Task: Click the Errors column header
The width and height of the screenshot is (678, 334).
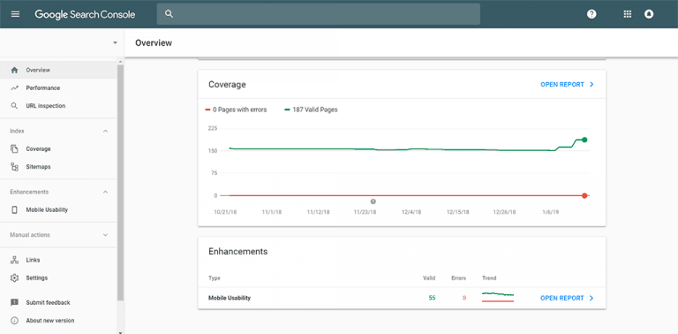Action: click(458, 278)
